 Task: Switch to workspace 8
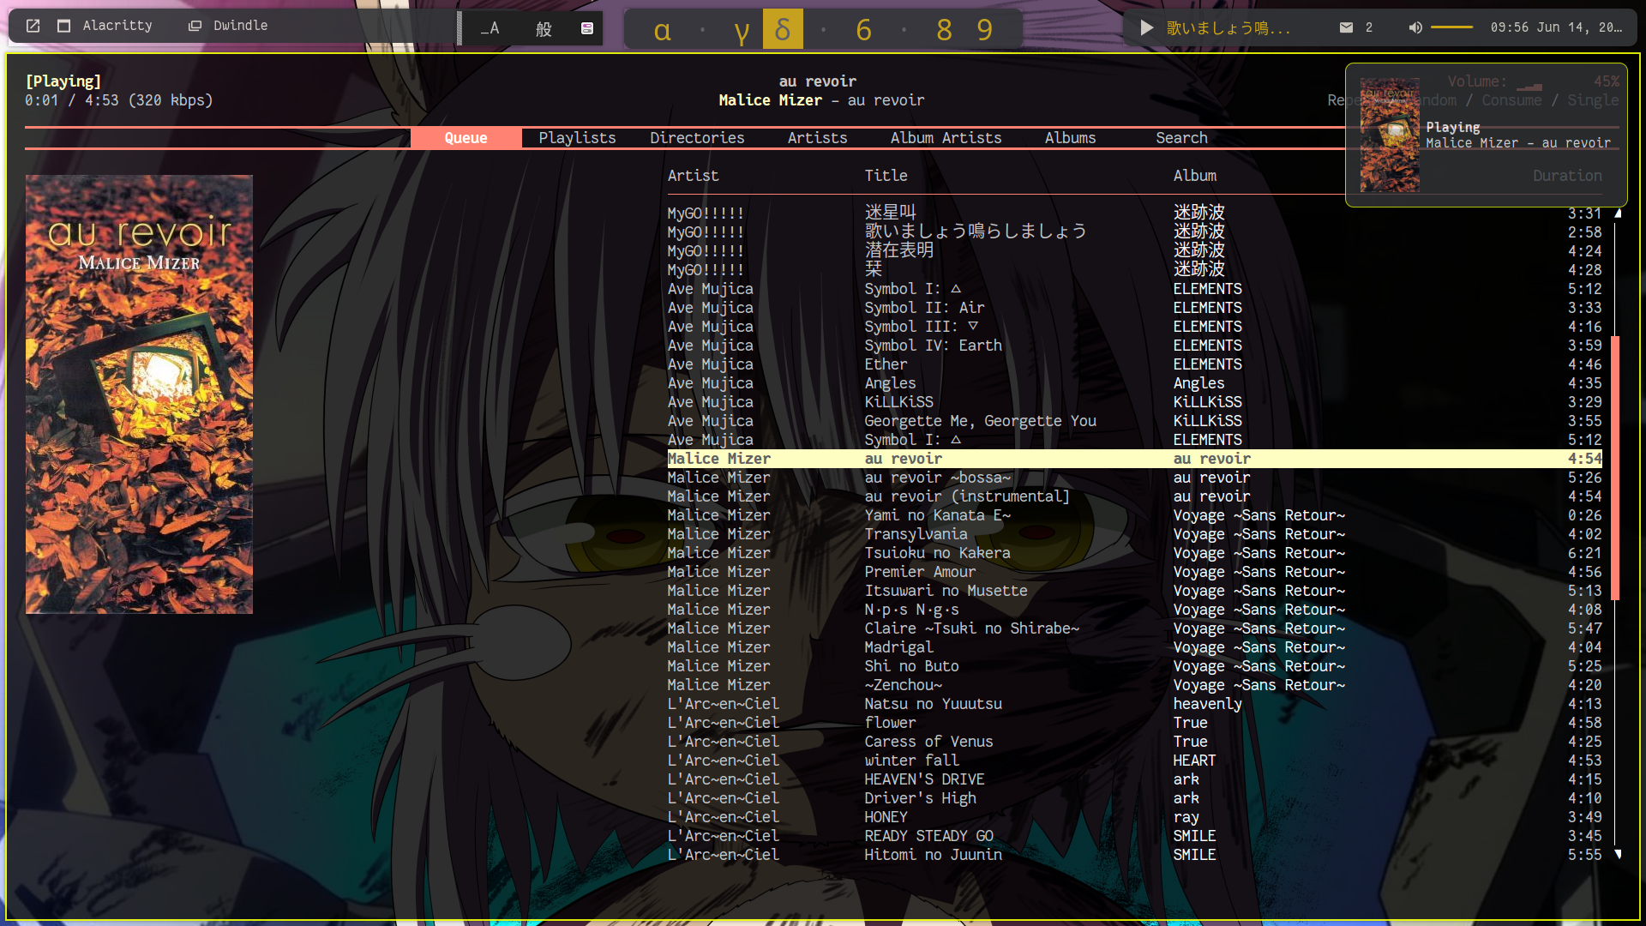pyautogui.click(x=944, y=30)
